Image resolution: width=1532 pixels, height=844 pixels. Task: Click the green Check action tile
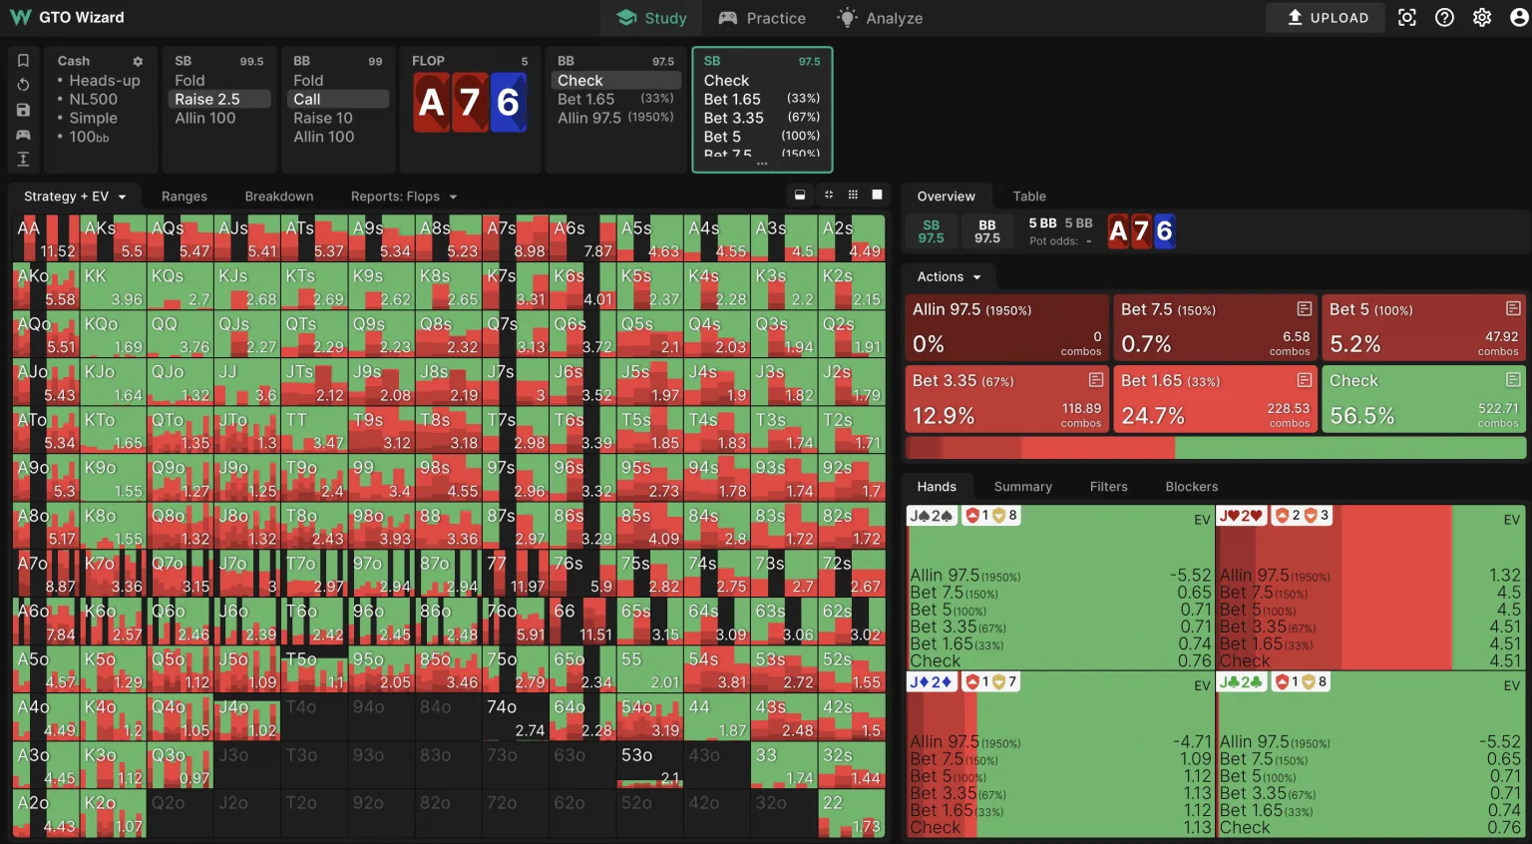[1423, 399]
